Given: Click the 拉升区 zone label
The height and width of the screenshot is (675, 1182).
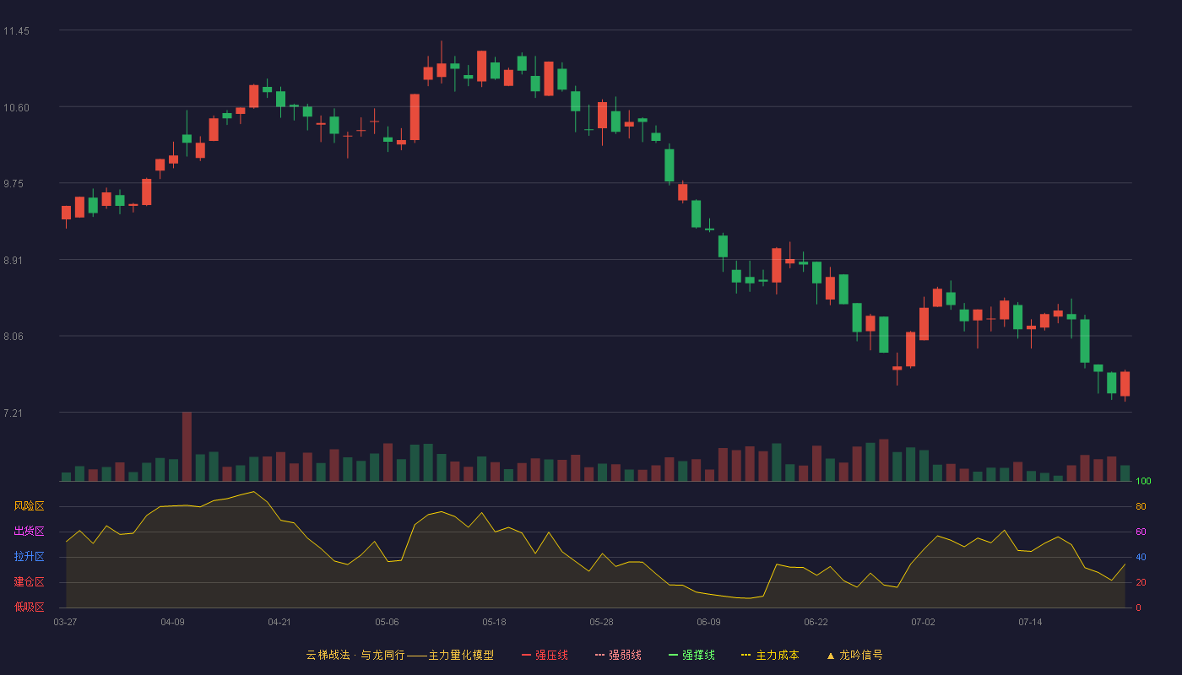Looking at the screenshot, I should coord(29,557).
